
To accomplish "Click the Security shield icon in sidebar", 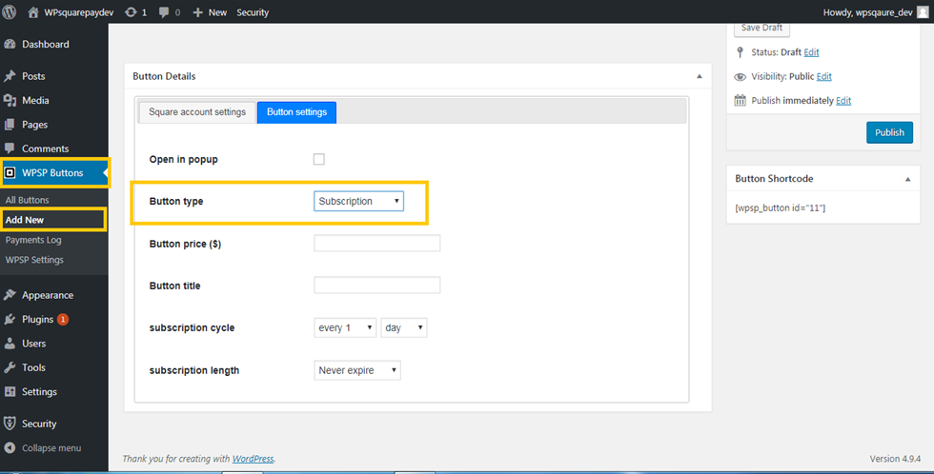I will tap(10, 424).
